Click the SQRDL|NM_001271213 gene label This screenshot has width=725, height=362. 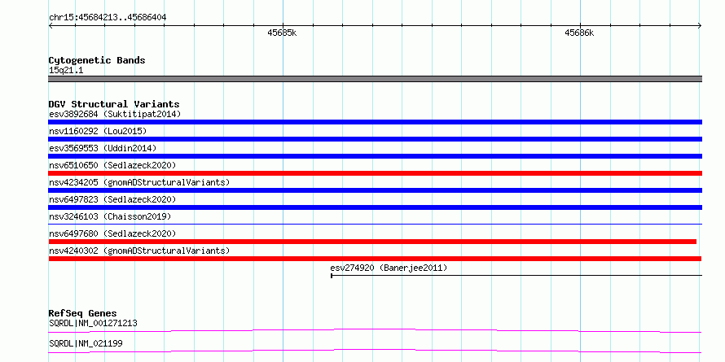93,323
